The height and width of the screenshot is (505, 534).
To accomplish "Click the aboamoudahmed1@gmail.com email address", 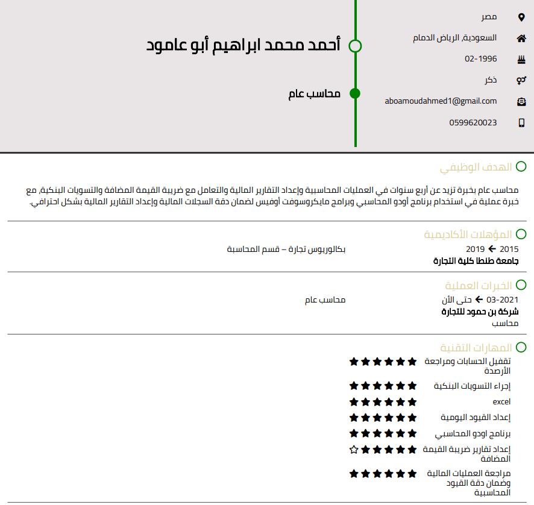I will coord(441,101).
